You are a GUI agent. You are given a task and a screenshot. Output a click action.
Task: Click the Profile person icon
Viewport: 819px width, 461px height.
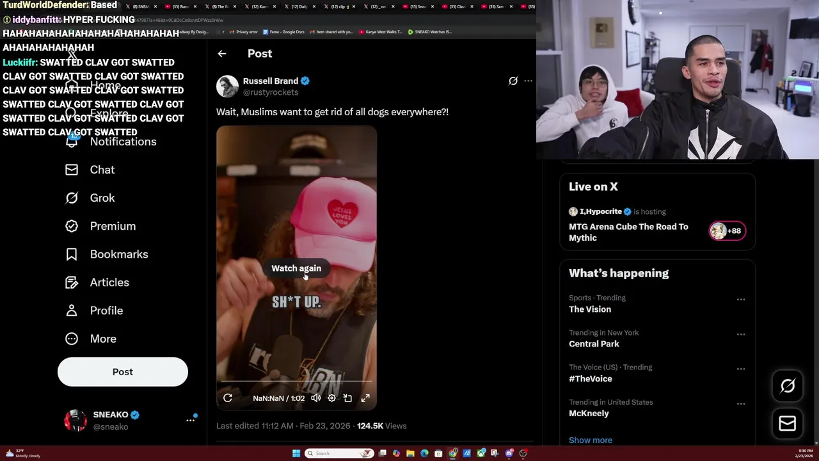pos(72,311)
